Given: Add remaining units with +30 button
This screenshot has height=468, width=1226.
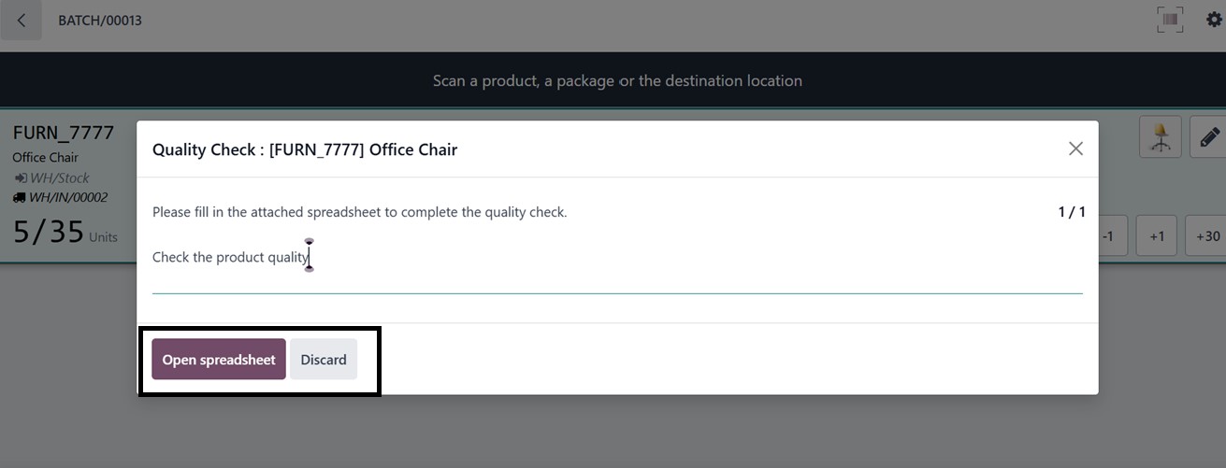Looking at the screenshot, I should pos(1206,236).
